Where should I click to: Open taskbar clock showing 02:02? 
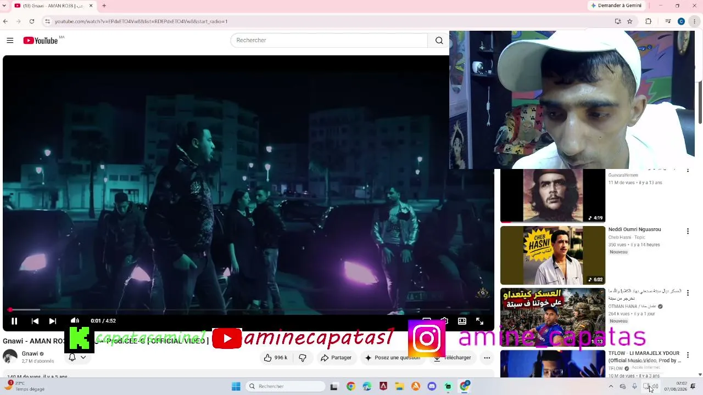[676, 386]
